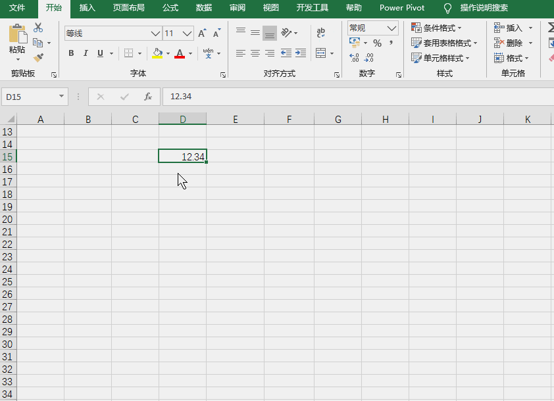Click the 单元格样式 button
Viewport: 554px width, 401px height.
(440, 59)
